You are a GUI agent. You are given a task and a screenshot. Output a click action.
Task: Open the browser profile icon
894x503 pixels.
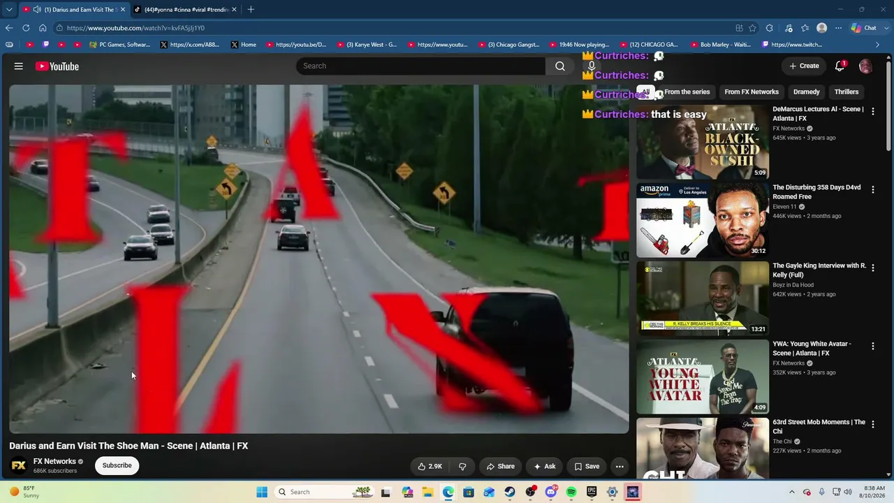(x=821, y=28)
